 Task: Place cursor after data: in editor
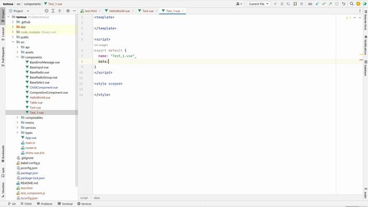pyautogui.click(x=109, y=62)
